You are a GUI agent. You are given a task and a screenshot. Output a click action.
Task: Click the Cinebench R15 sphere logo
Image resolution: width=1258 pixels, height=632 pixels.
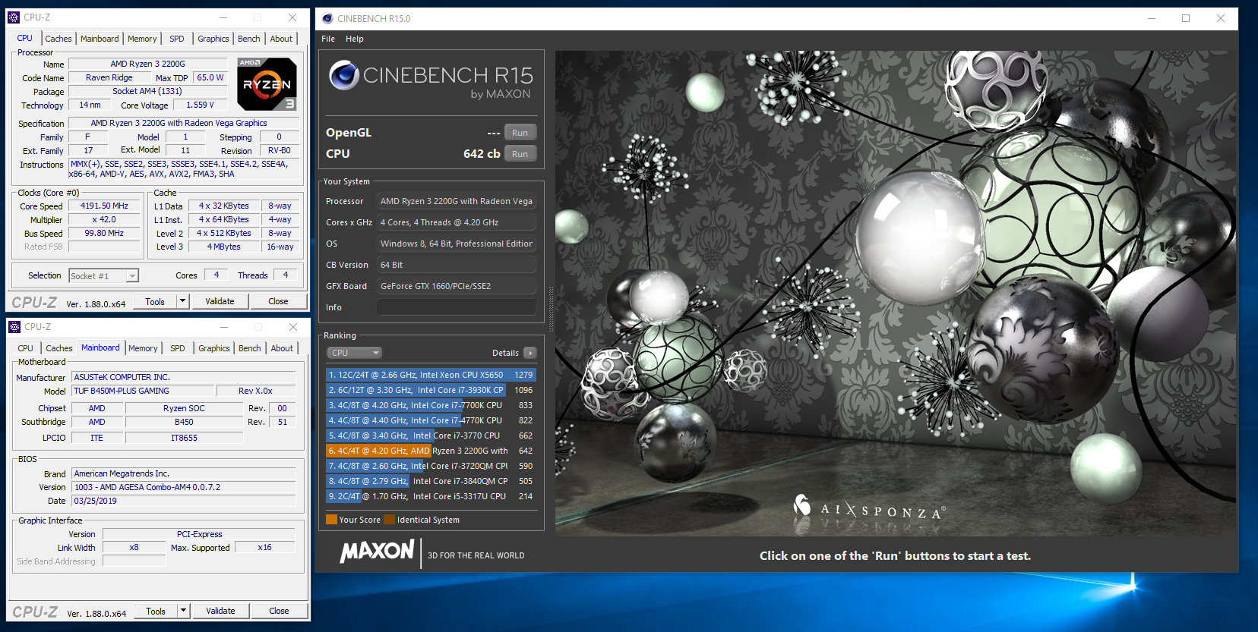344,75
